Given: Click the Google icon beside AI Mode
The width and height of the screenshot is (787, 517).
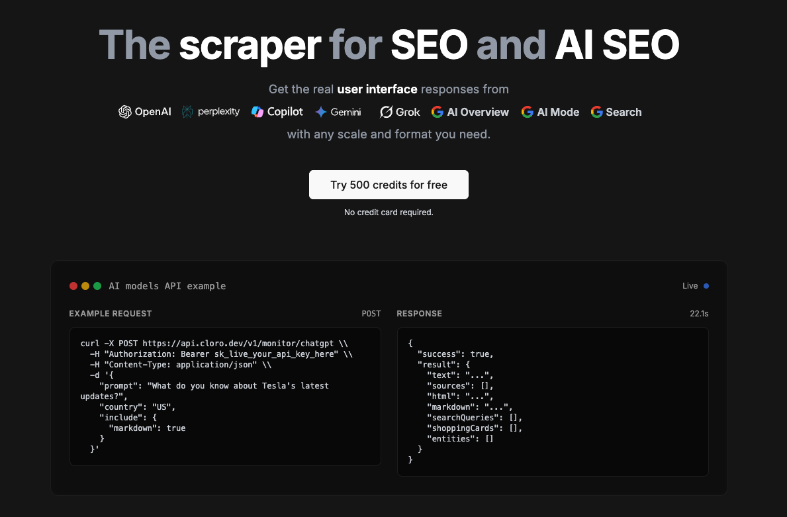Looking at the screenshot, I should coord(528,112).
